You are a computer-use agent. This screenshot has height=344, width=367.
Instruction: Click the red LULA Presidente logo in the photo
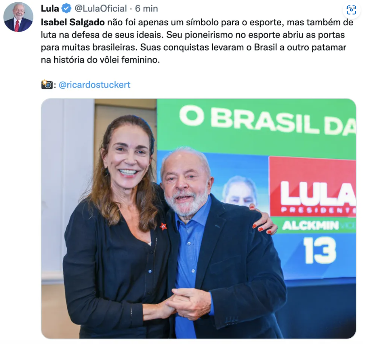coord(312,187)
